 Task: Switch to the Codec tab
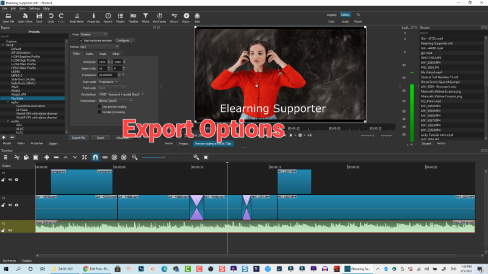pyautogui.click(x=89, y=54)
